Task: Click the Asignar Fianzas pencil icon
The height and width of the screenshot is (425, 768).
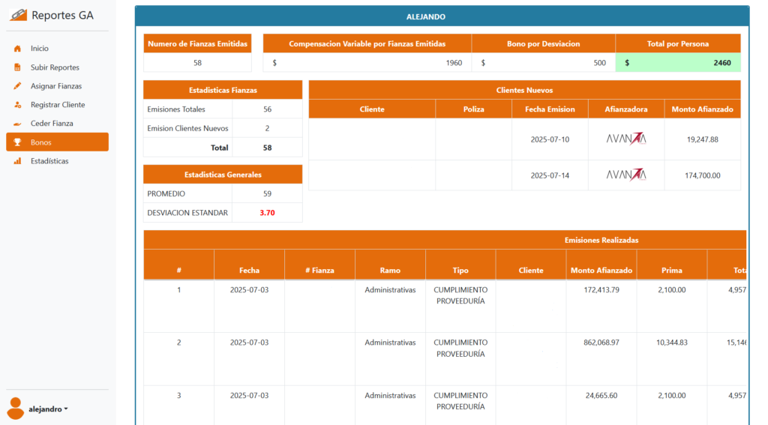Action: [x=17, y=86]
